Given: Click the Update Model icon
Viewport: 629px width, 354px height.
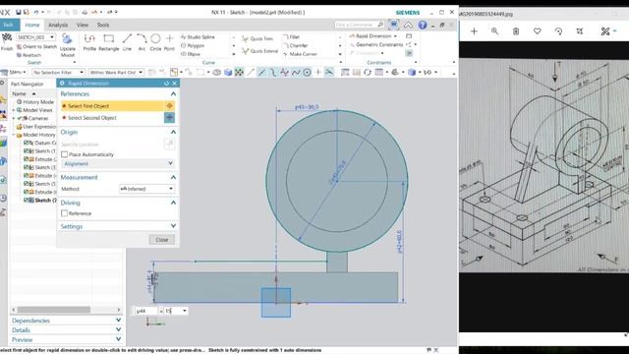Looking at the screenshot, I should click(x=67, y=39).
